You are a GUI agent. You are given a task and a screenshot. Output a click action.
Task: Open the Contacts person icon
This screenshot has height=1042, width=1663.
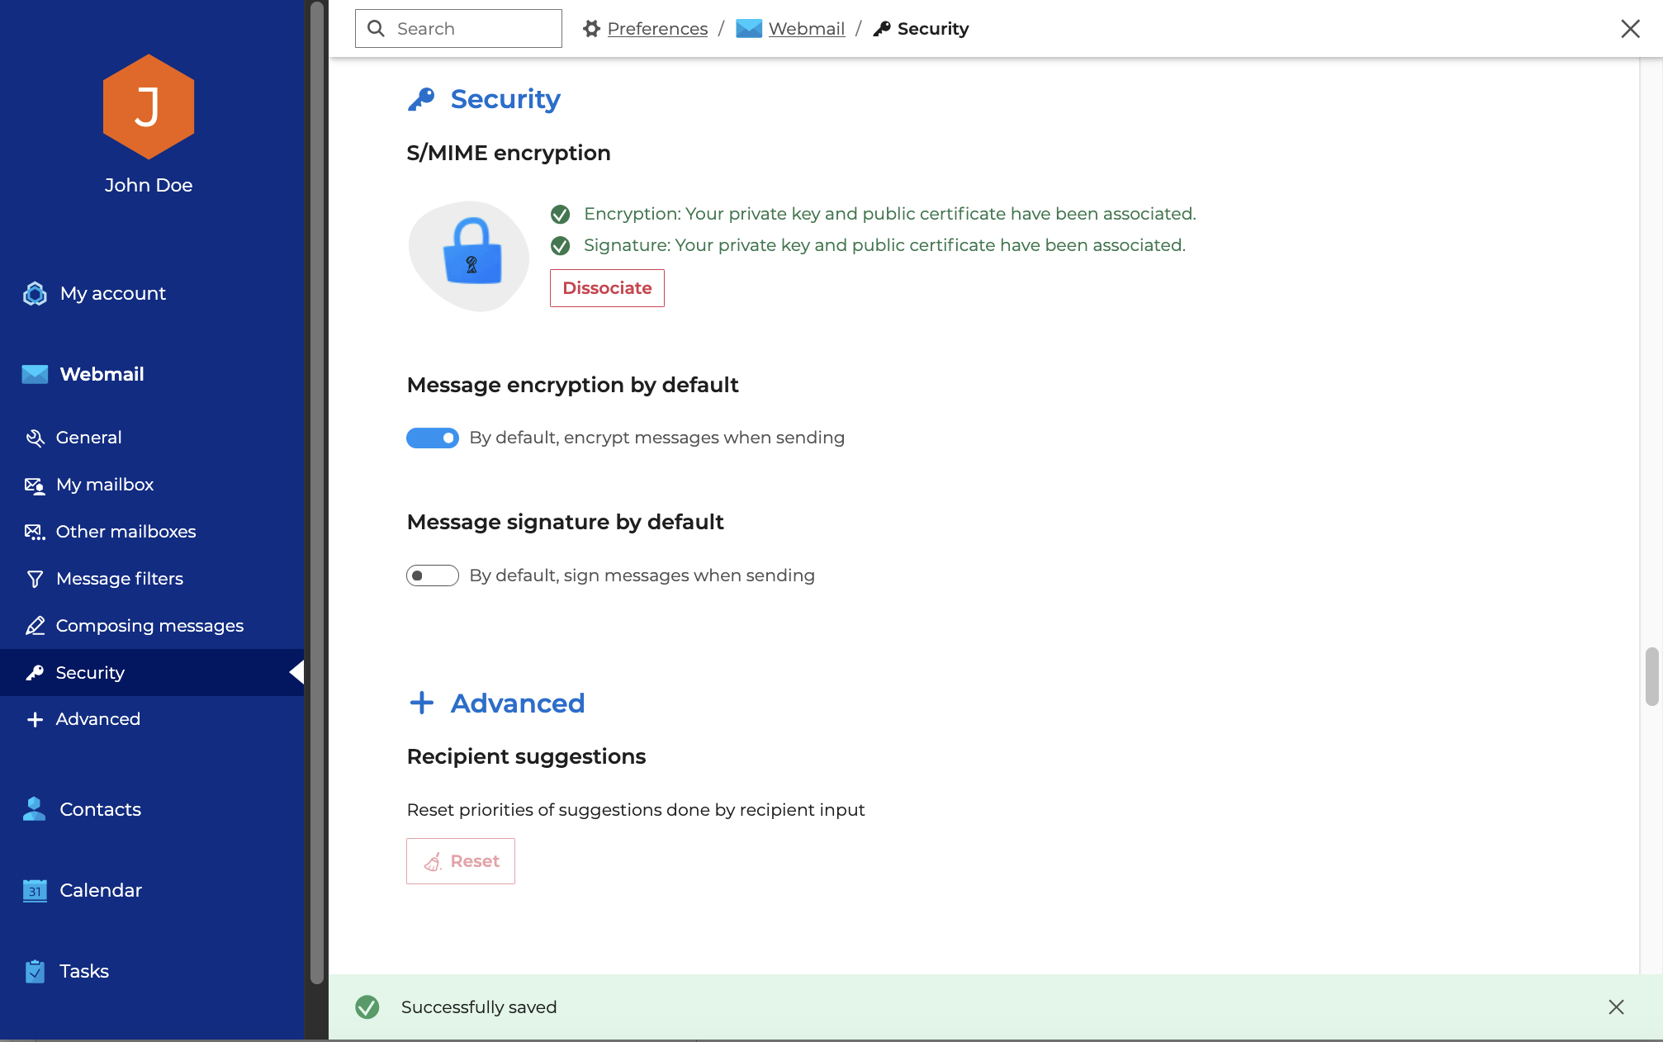[x=35, y=809]
